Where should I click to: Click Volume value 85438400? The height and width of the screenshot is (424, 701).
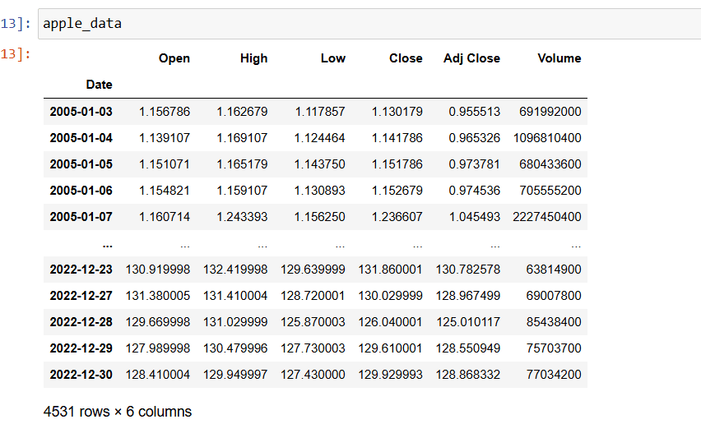coord(554,322)
